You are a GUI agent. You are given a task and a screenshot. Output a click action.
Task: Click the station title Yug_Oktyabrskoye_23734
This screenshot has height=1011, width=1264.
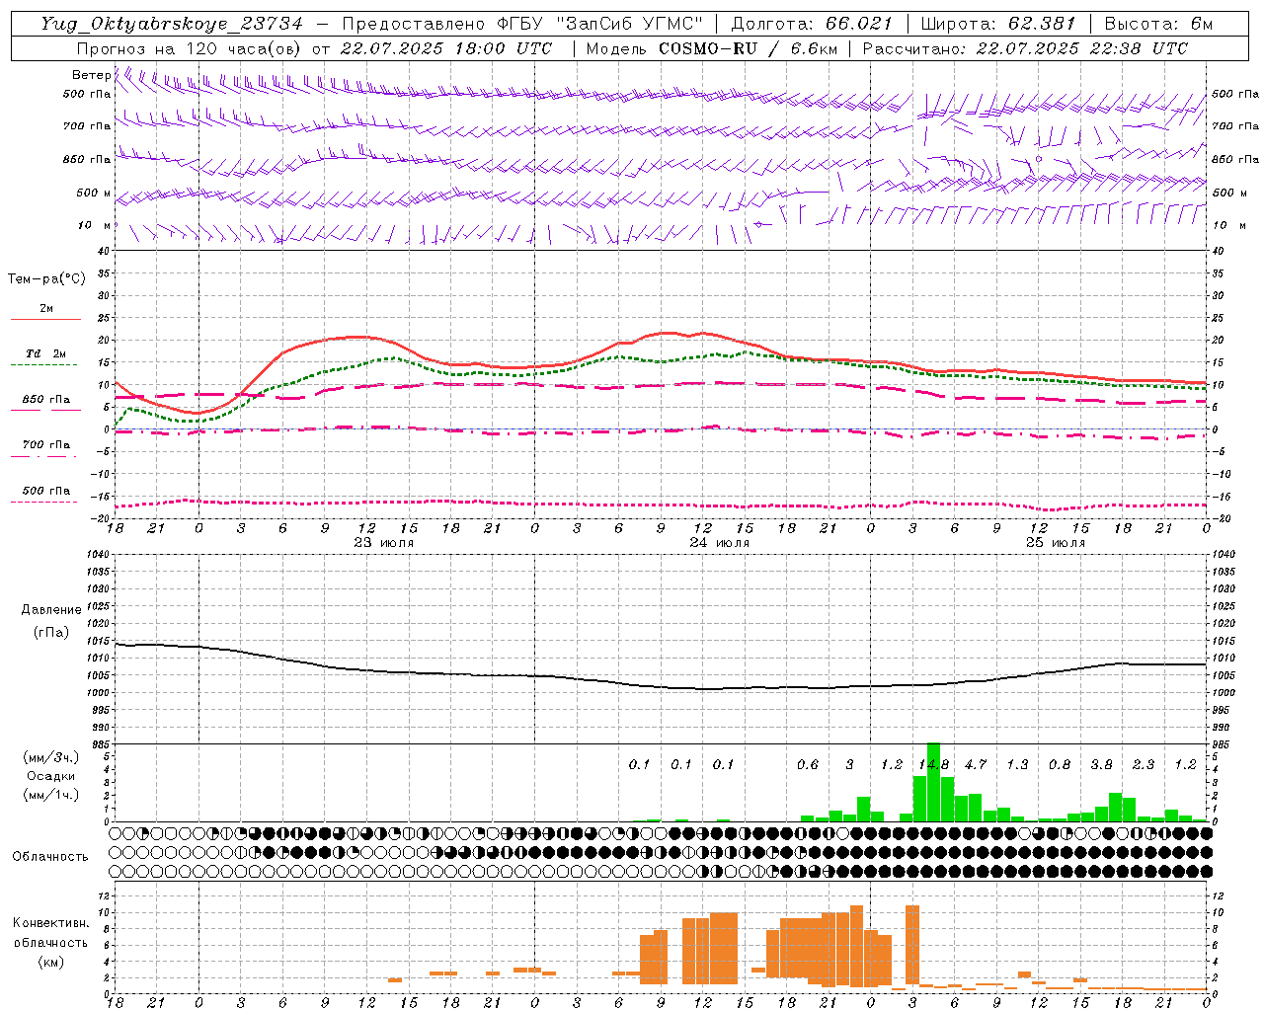pos(172,24)
